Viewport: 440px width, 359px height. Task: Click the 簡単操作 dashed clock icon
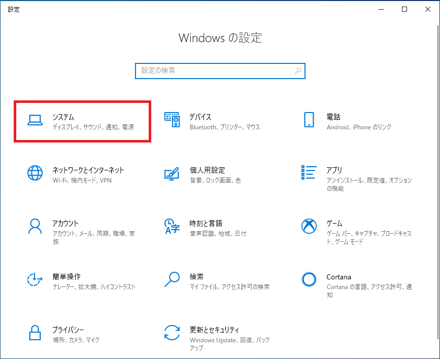(35, 279)
